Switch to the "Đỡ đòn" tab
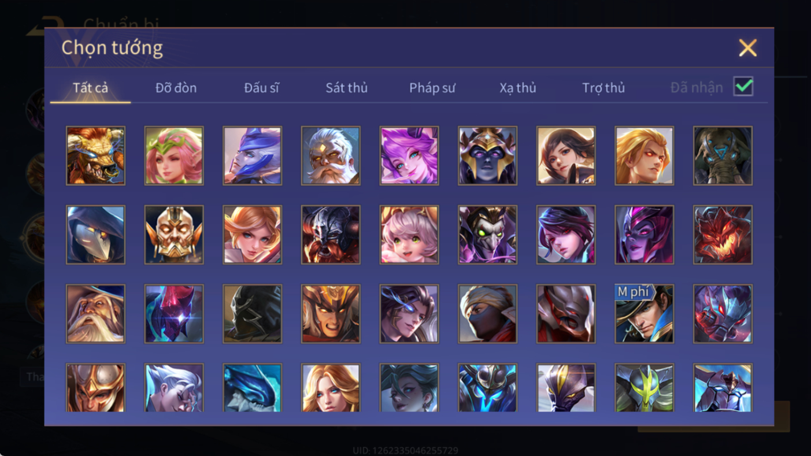The width and height of the screenshot is (811, 456). coord(176,88)
